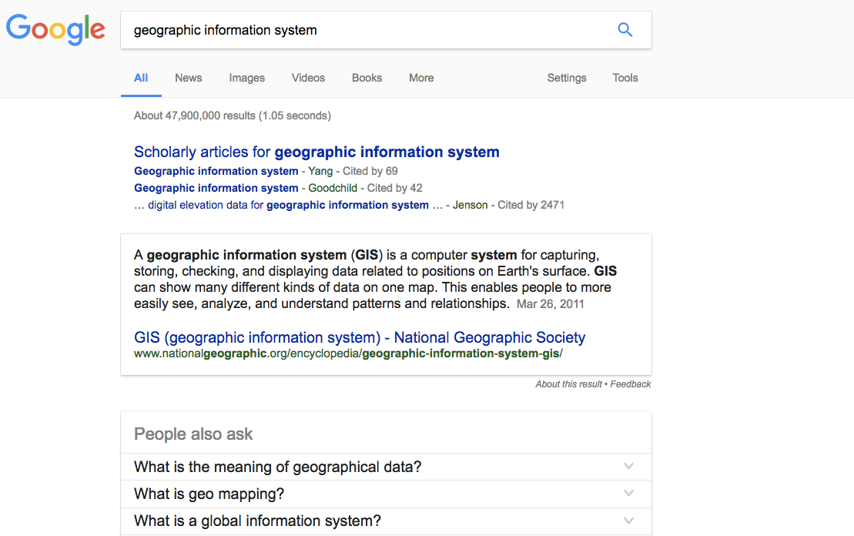The width and height of the screenshot is (854, 536).
Task: Open the Videos tab
Action: 308,78
